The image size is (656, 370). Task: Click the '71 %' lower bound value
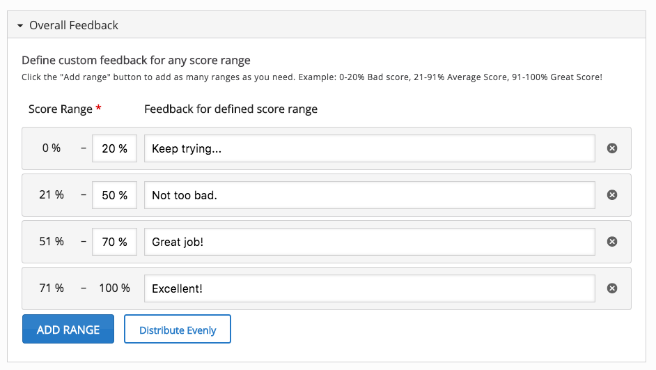pyautogui.click(x=52, y=288)
